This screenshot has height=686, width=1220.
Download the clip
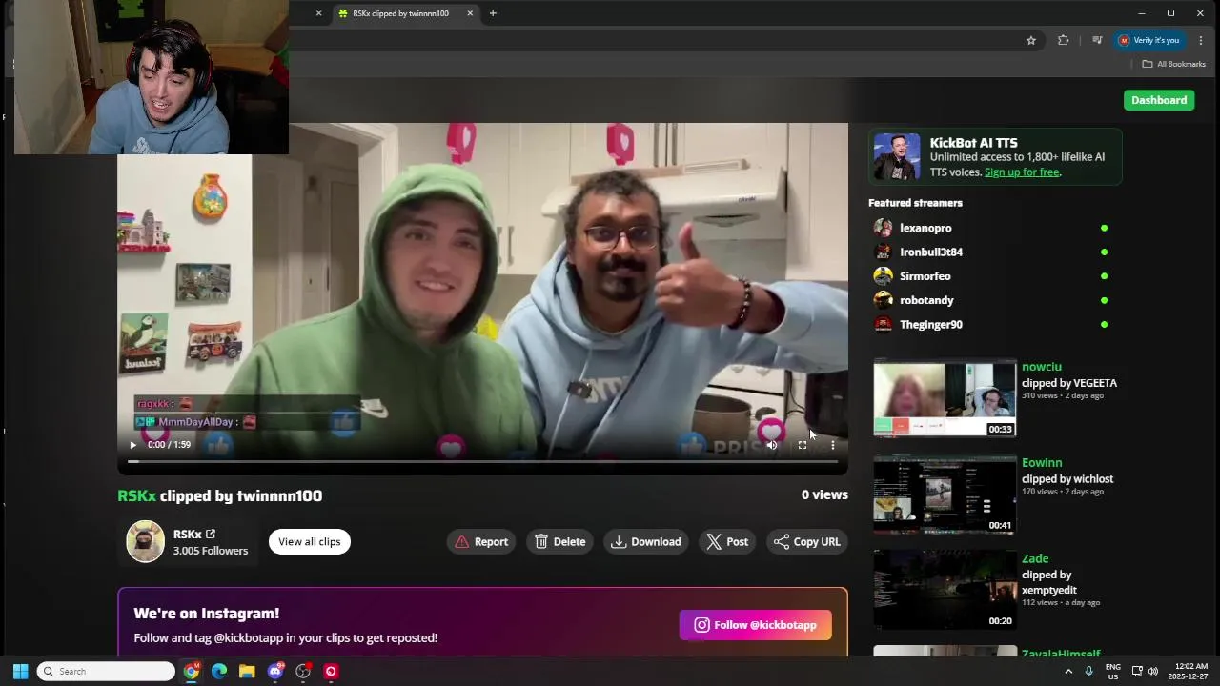tap(646, 541)
